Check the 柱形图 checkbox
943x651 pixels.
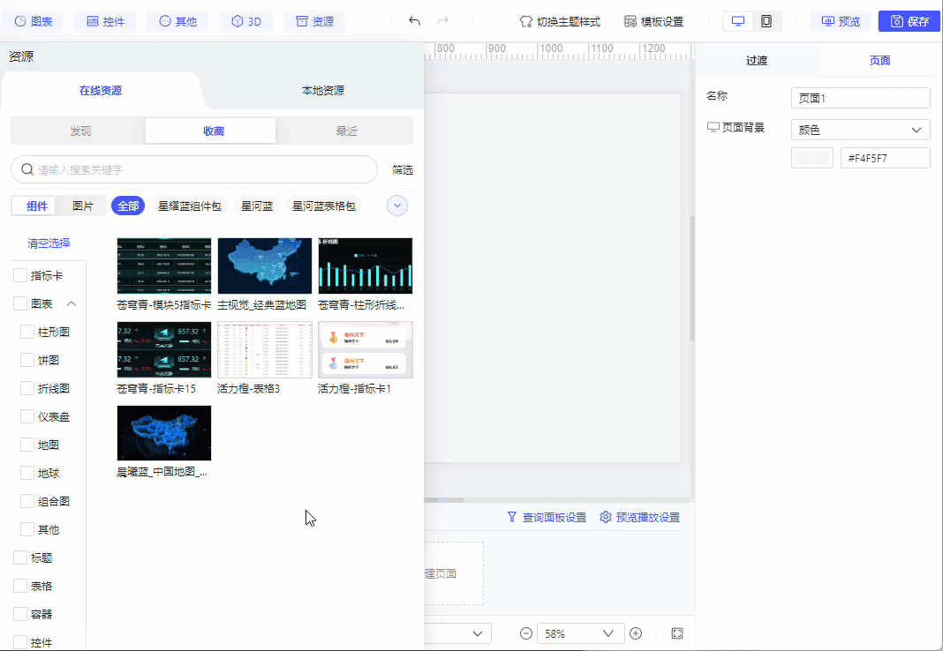point(27,332)
